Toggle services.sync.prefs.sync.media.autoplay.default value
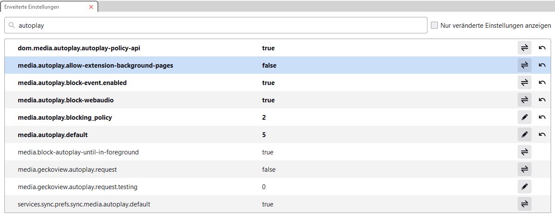The height and width of the screenshot is (216, 555). (524, 204)
